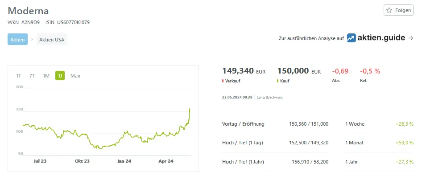Select the 1T chart timeframe
The height and width of the screenshot is (176, 422).
click(x=19, y=76)
